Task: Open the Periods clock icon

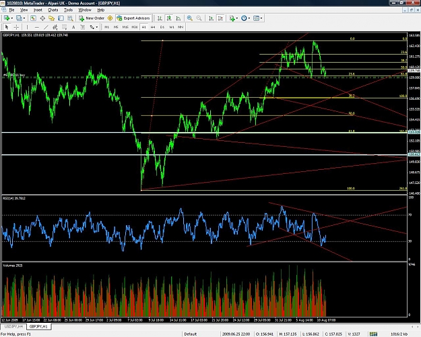Action: tap(244, 18)
